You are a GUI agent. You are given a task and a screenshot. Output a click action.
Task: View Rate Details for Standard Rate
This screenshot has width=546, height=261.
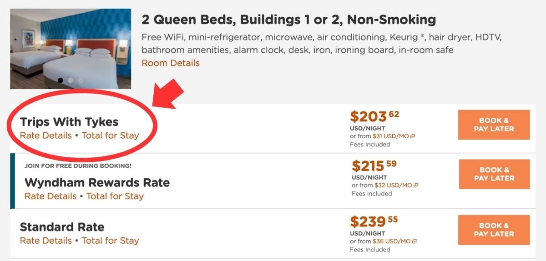(x=46, y=241)
